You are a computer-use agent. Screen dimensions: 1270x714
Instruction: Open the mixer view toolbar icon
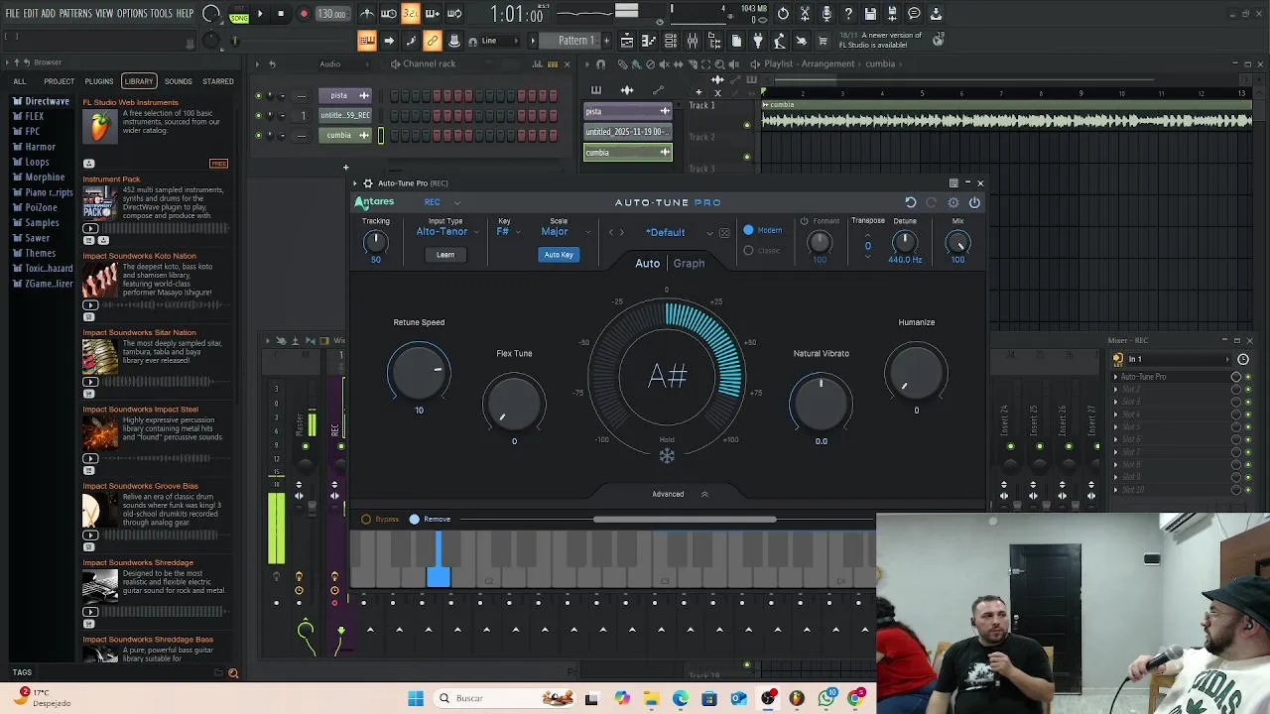point(693,41)
